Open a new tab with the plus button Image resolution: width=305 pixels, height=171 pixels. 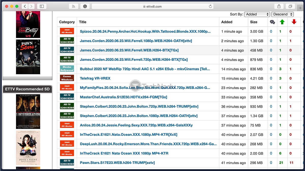point(300,8)
